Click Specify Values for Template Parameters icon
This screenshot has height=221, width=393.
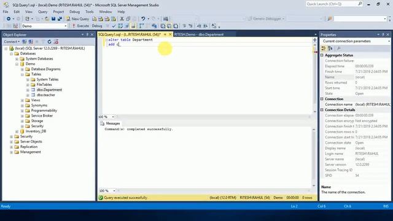pyautogui.click(x=214, y=26)
